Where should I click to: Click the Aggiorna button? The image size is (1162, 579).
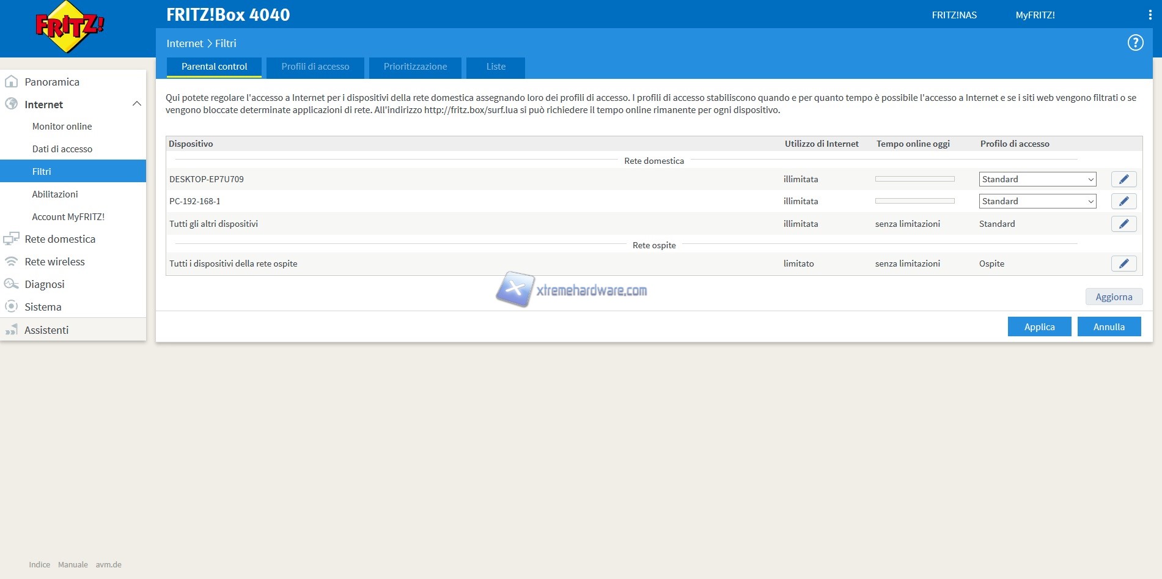coord(1114,297)
